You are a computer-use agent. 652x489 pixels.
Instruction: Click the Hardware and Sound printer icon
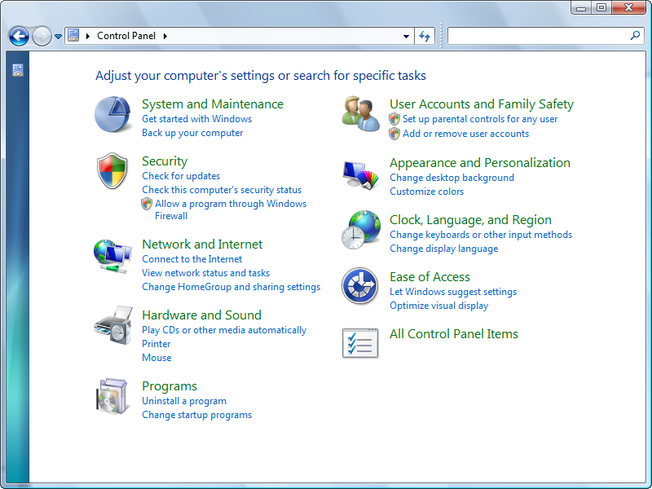pyautogui.click(x=112, y=326)
